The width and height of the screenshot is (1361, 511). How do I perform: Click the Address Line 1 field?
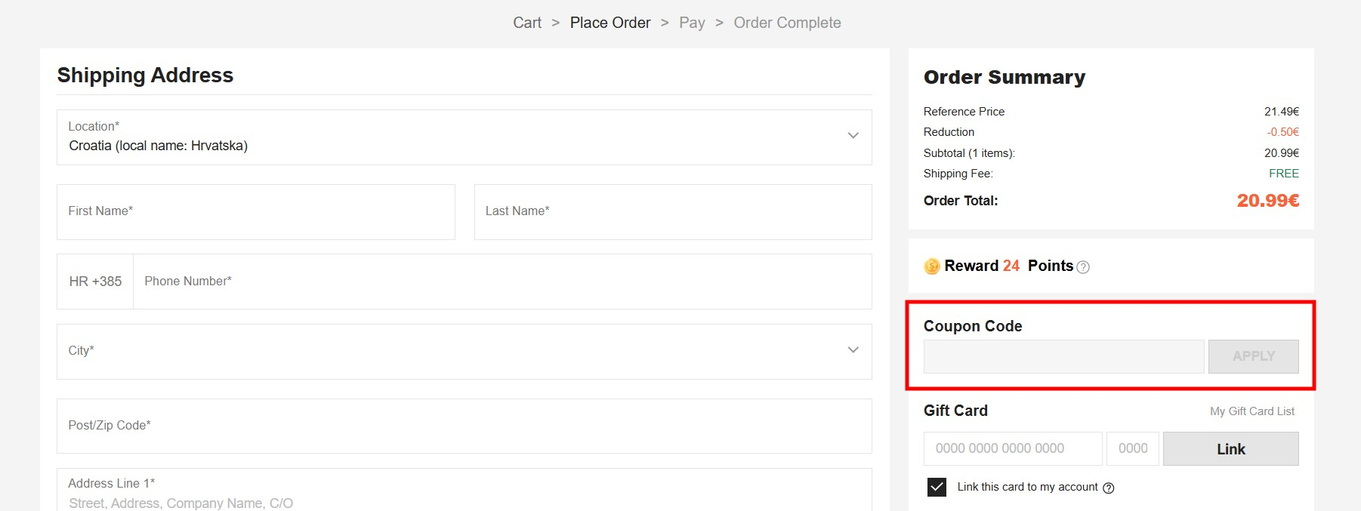[464, 491]
